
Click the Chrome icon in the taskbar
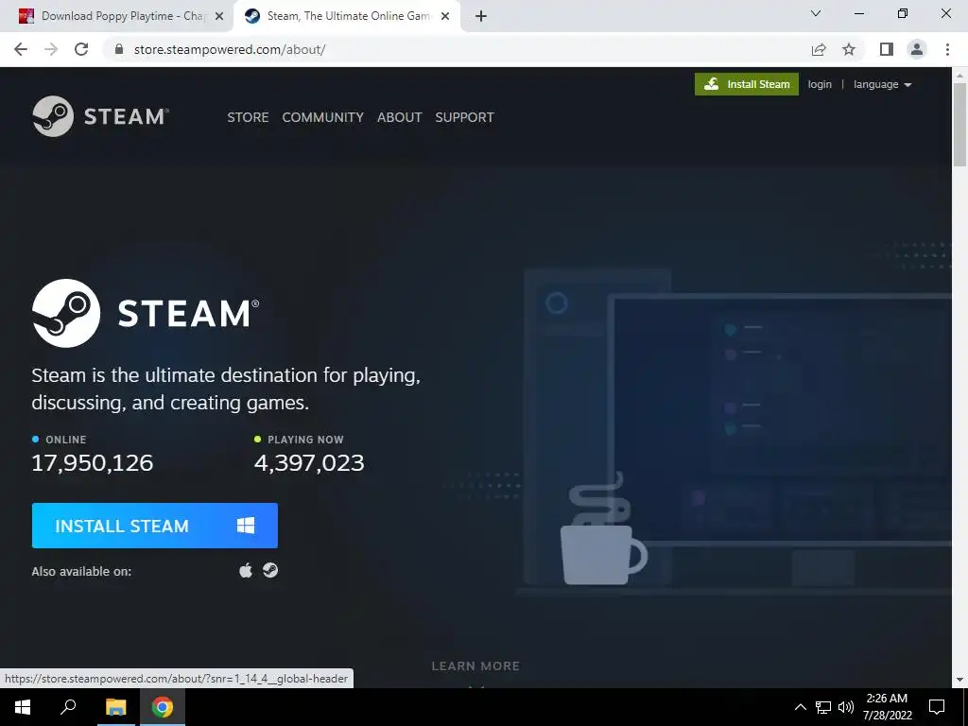[163, 707]
